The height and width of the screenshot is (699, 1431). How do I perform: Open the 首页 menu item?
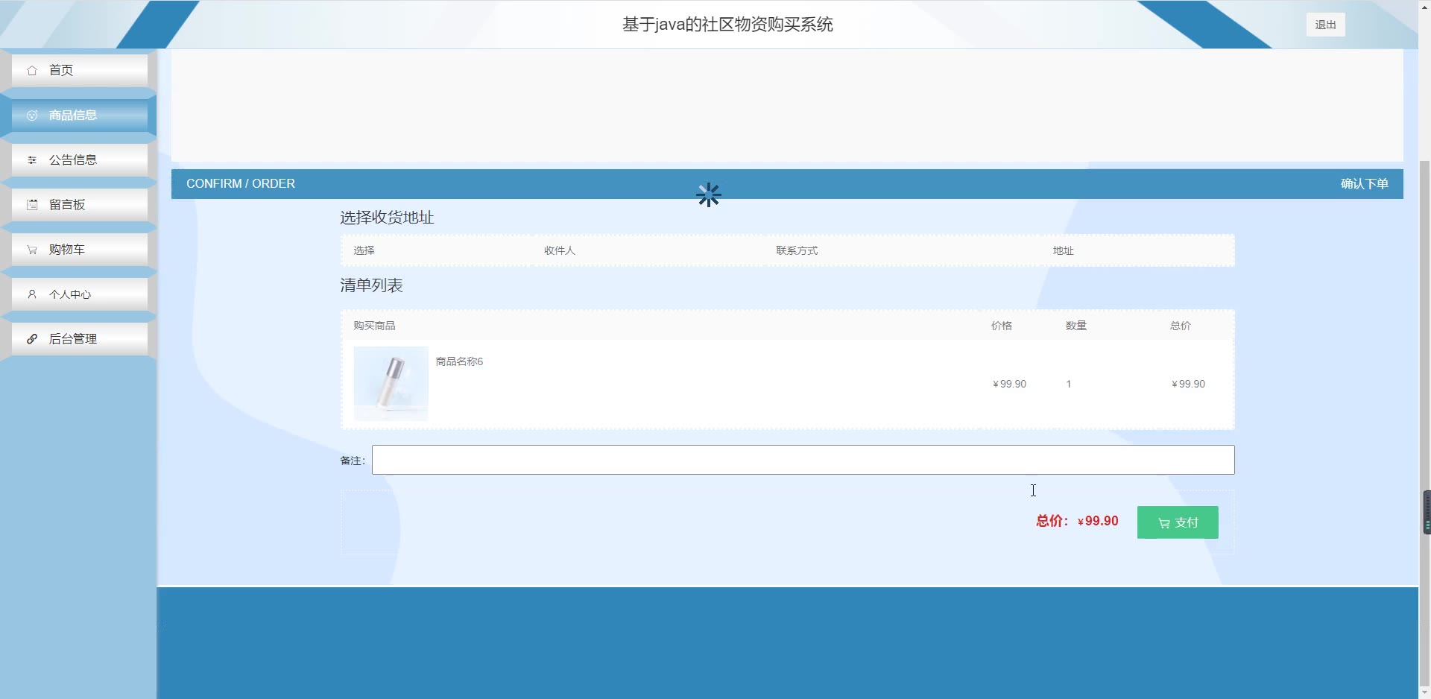coord(80,70)
